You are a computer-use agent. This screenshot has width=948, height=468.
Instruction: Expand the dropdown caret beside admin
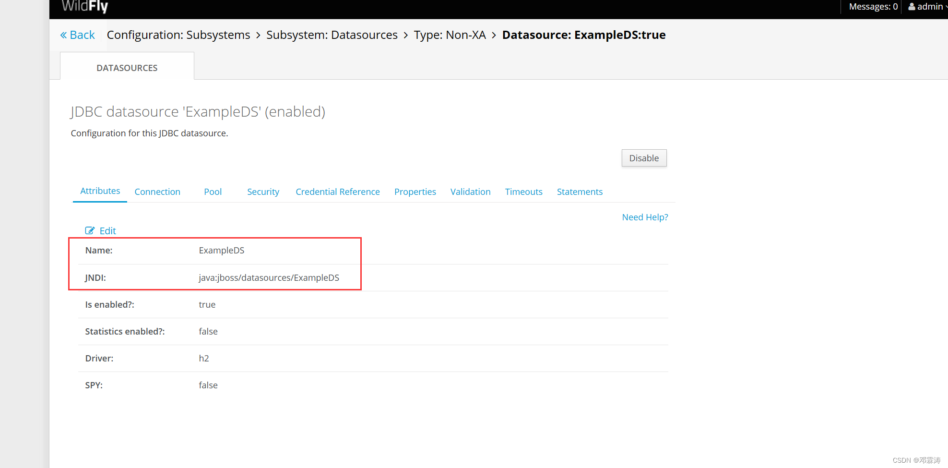pyautogui.click(x=946, y=6)
